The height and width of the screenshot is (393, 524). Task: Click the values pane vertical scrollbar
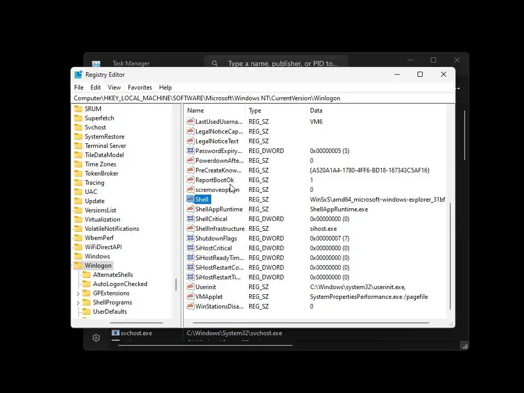(450, 256)
